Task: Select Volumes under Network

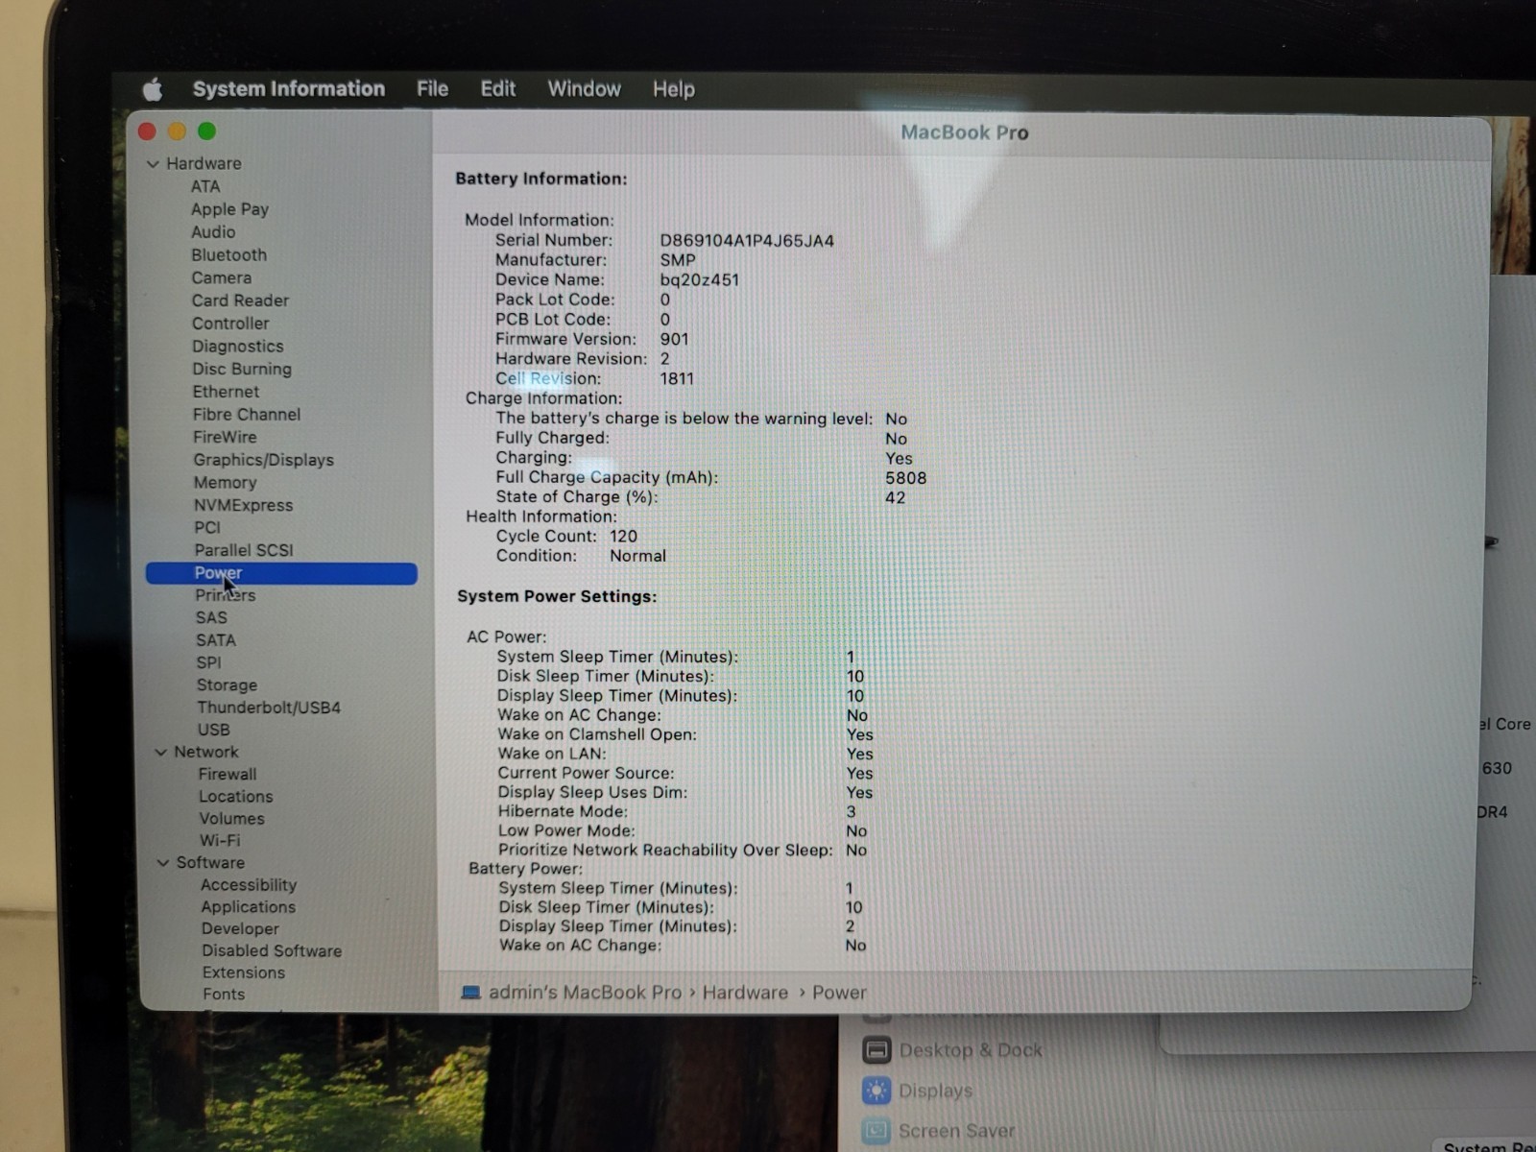Action: 231,819
